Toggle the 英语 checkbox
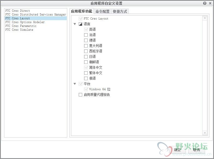 click(86, 29)
